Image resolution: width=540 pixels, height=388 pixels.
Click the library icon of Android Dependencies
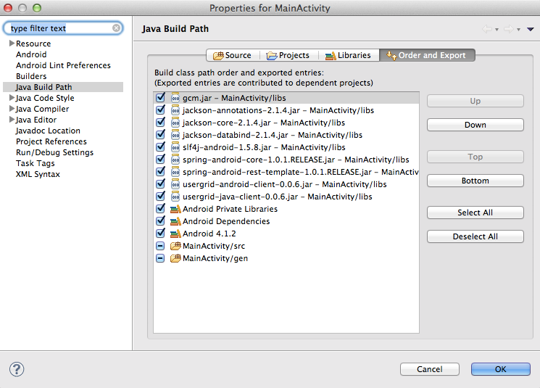pyautogui.click(x=175, y=221)
